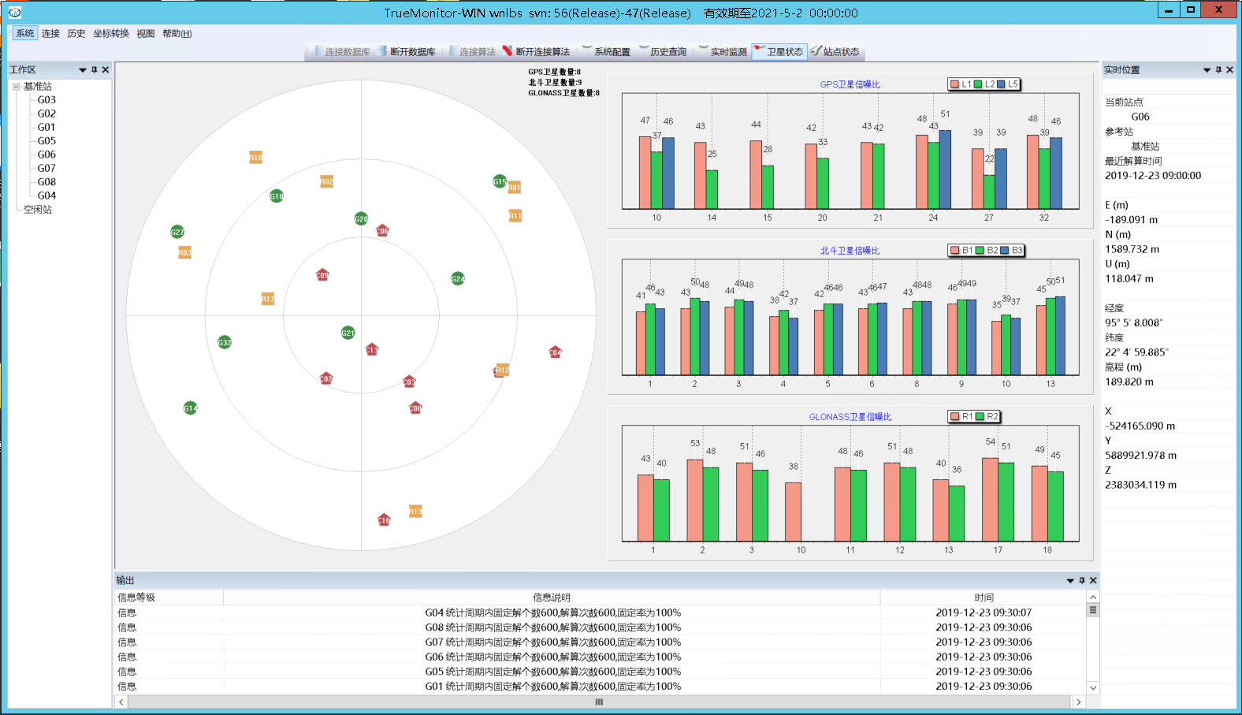Viewport: 1242px width, 715px height.
Task: Open the 坐标转换 menu
Action: (x=110, y=34)
